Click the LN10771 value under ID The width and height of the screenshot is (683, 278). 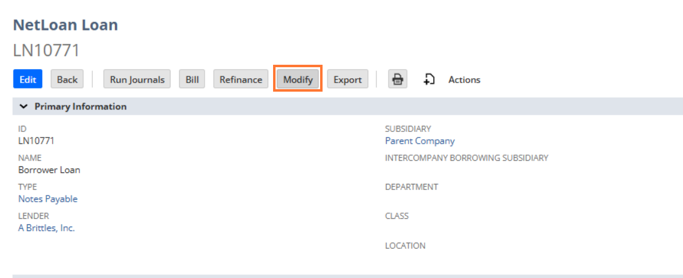pos(36,141)
